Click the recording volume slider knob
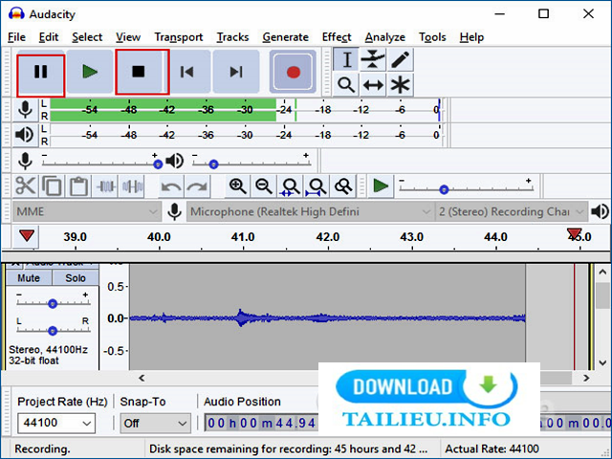Viewport: 612px width, 459px height. tap(158, 164)
